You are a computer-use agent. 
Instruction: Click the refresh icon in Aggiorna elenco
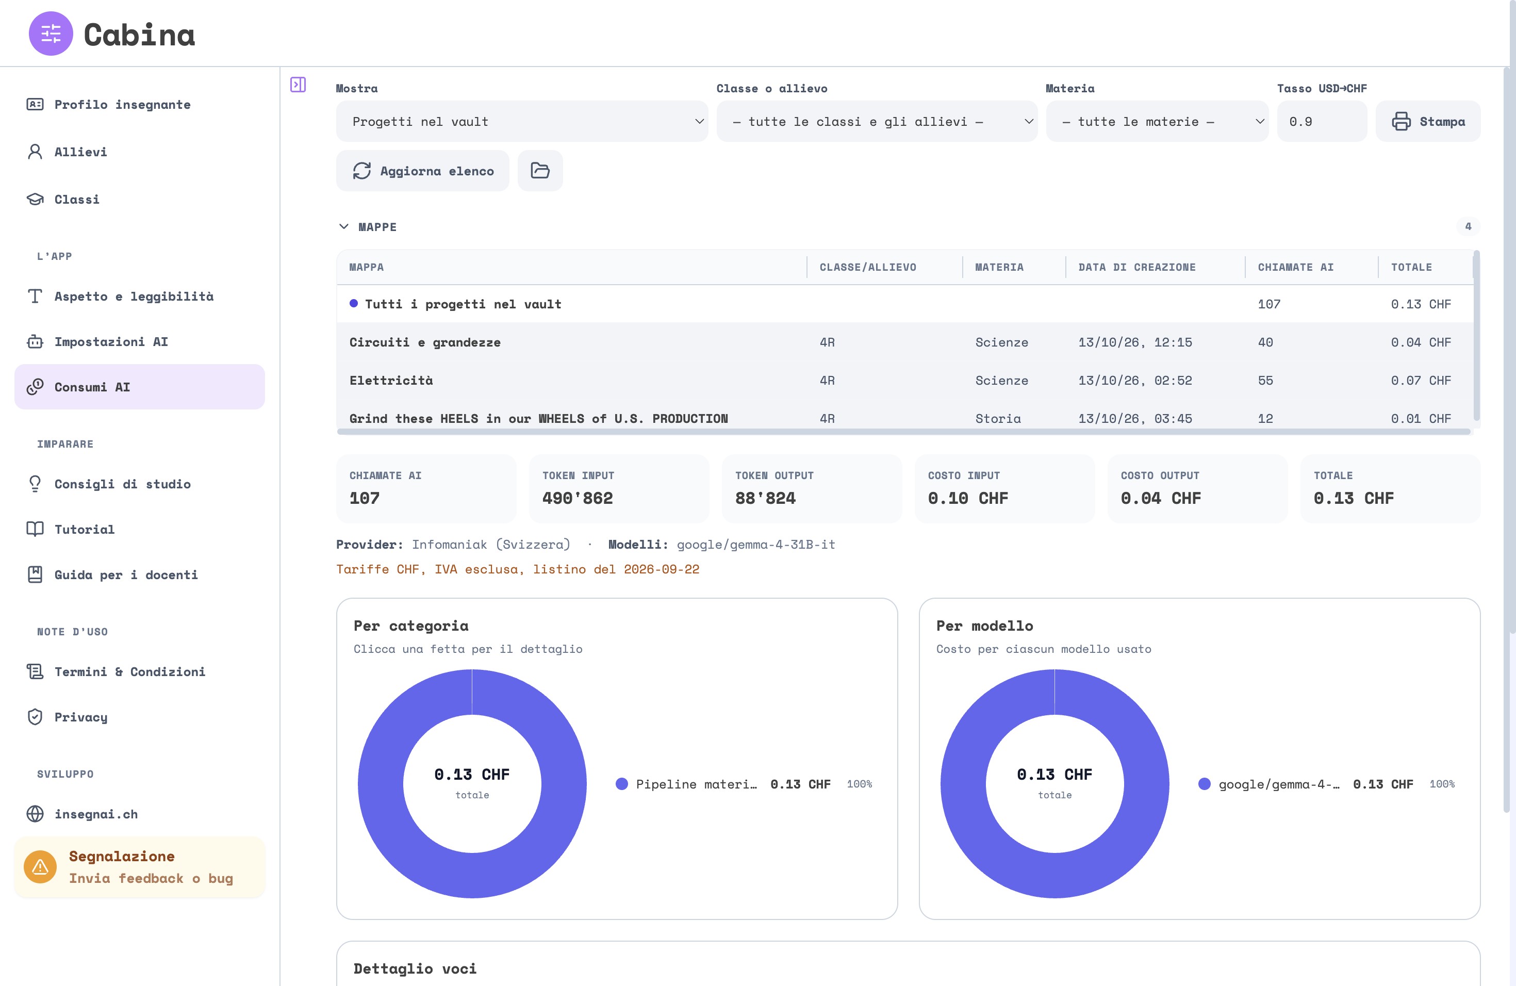pos(361,171)
